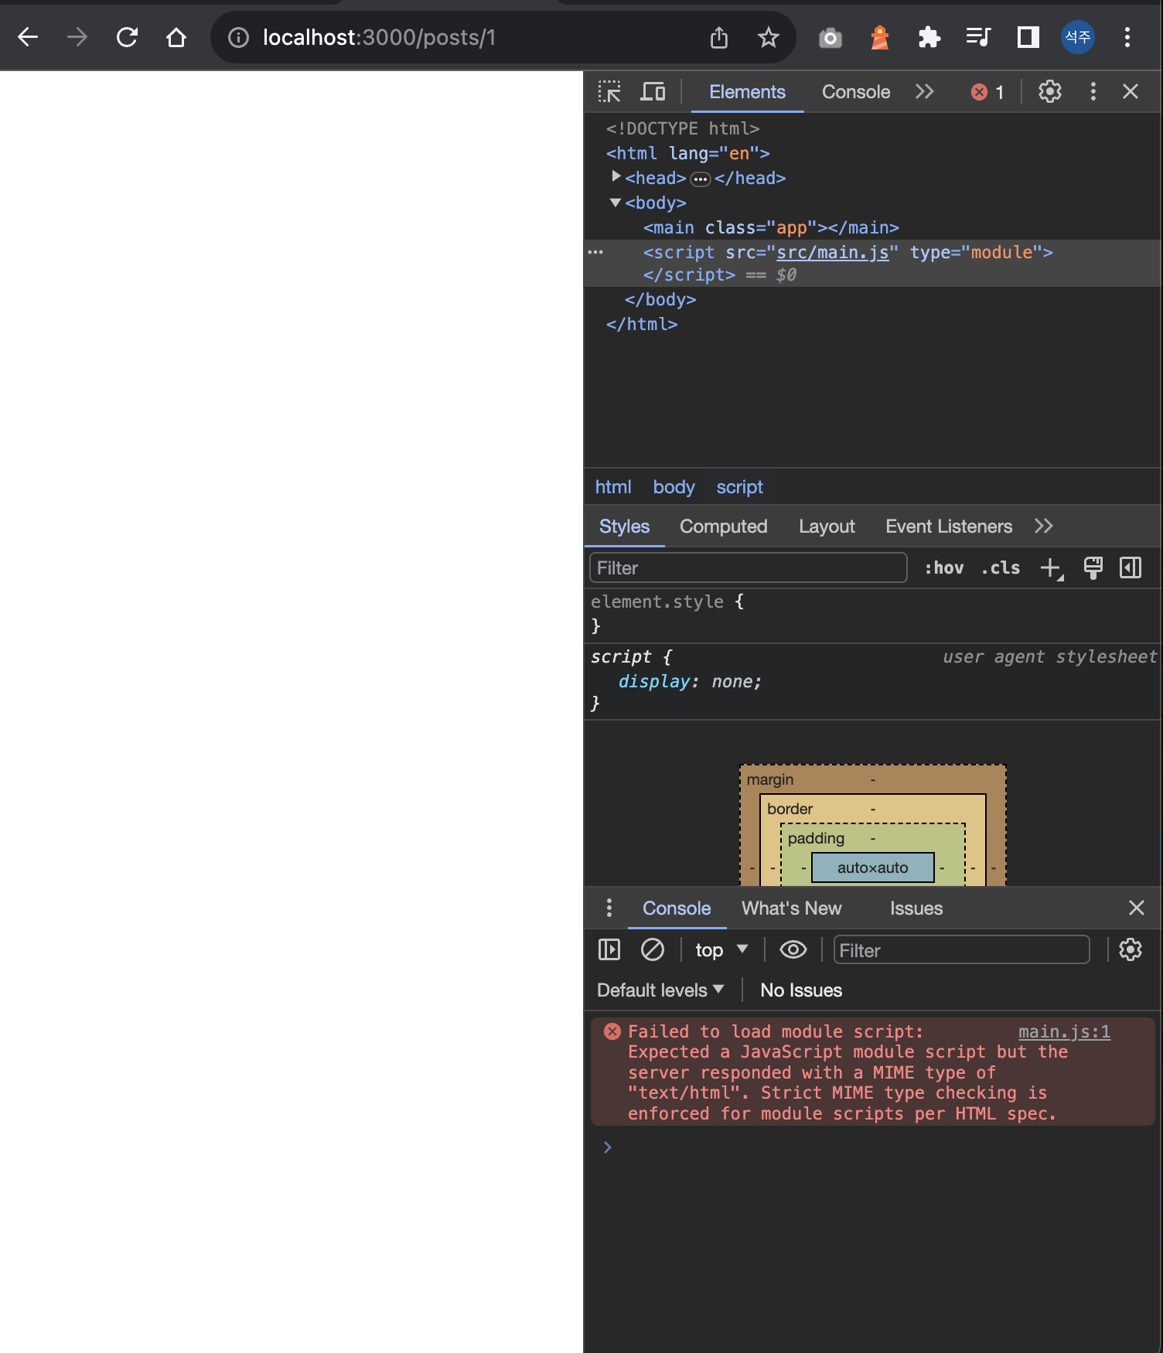Go back to the previous page

click(28, 37)
